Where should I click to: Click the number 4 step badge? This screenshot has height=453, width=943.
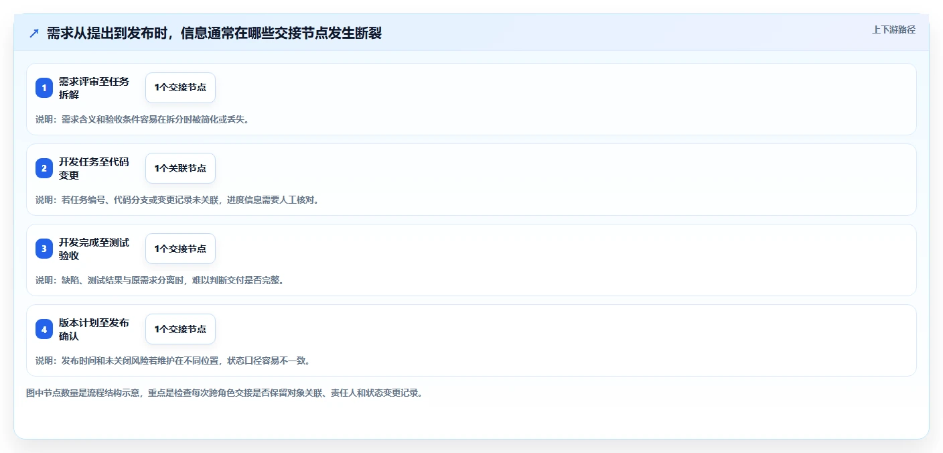[x=44, y=329]
